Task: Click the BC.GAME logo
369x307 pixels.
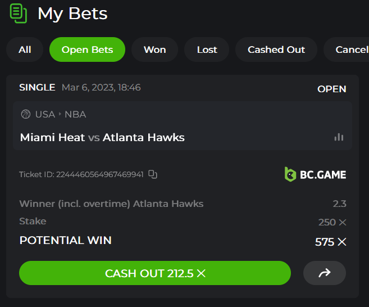Action: coord(315,174)
